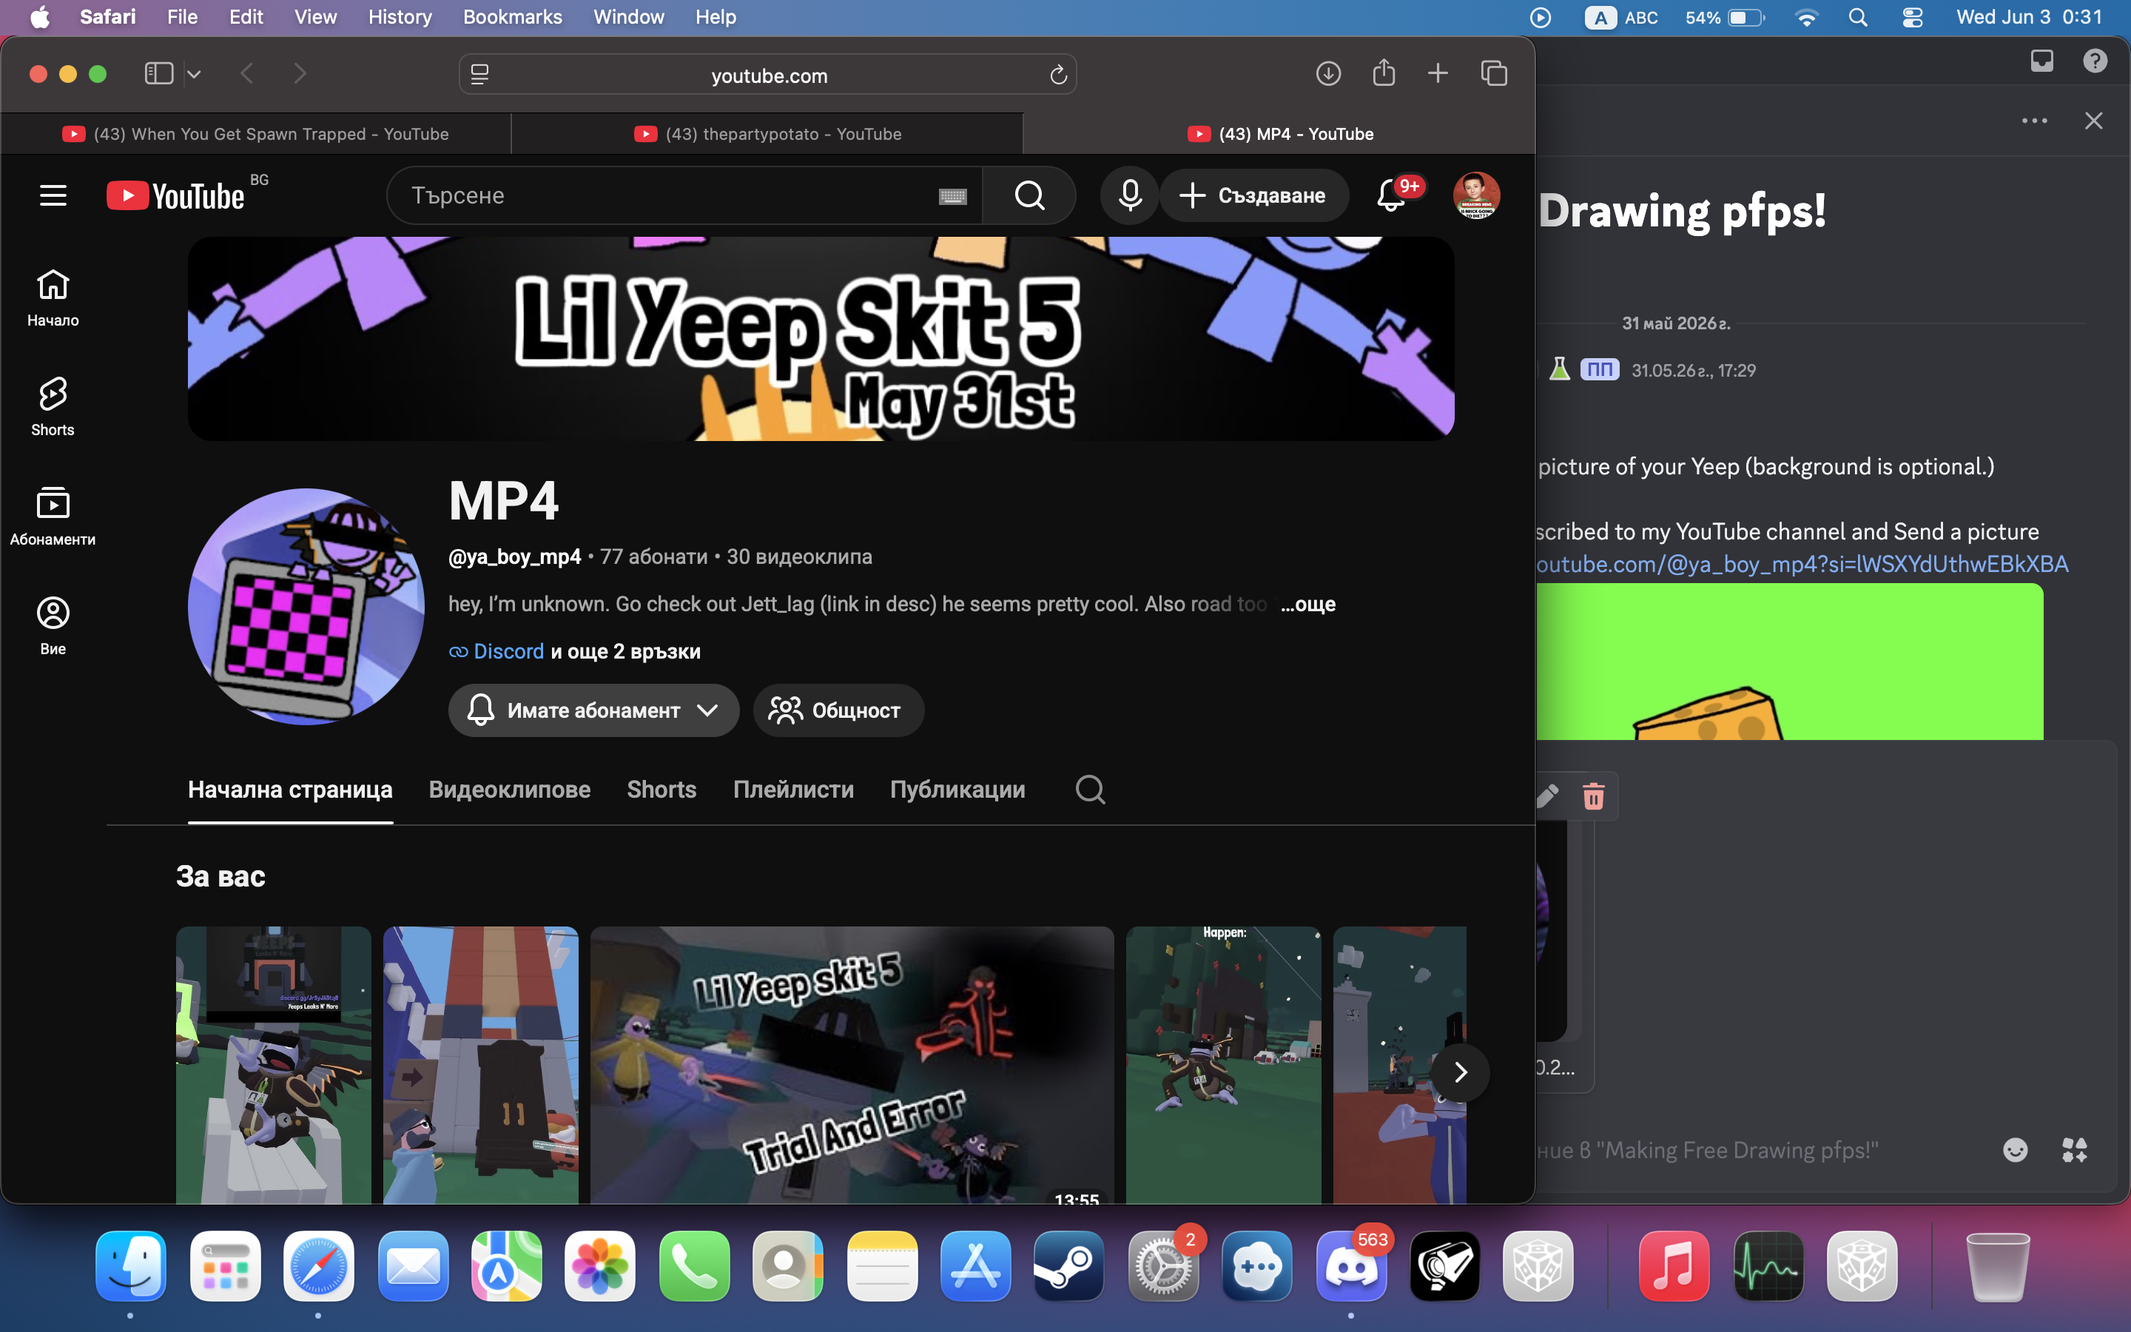Image resolution: width=2131 pixels, height=1332 pixels.
Task: Show Safari tab overview
Action: pyautogui.click(x=1493, y=73)
